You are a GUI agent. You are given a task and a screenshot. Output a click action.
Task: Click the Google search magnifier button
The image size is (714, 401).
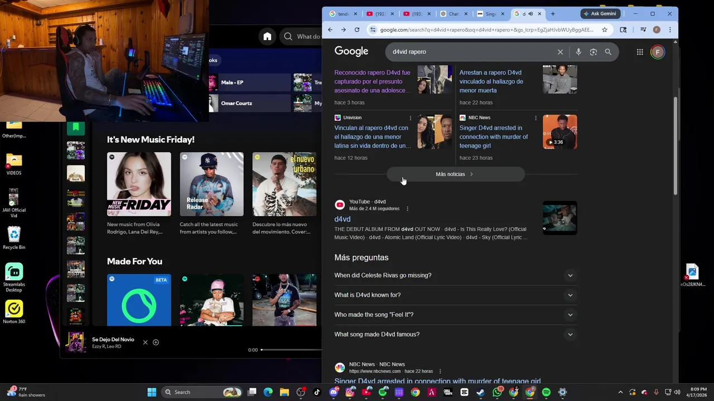(x=608, y=52)
